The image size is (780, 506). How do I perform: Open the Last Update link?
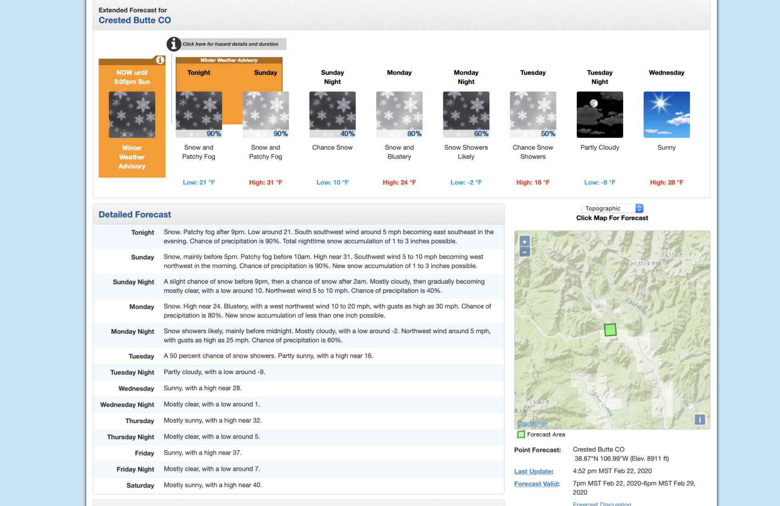tap(533, 471)
